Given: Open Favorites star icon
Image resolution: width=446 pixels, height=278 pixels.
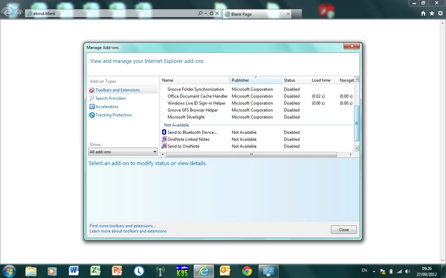Looking at the screenshot, I should pos(432,14).
